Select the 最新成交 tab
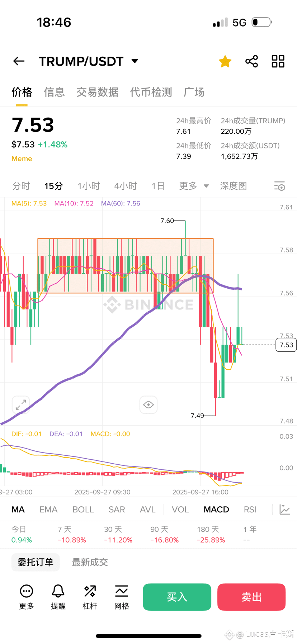This screenshot has height=644, width=297. [90, 562]
